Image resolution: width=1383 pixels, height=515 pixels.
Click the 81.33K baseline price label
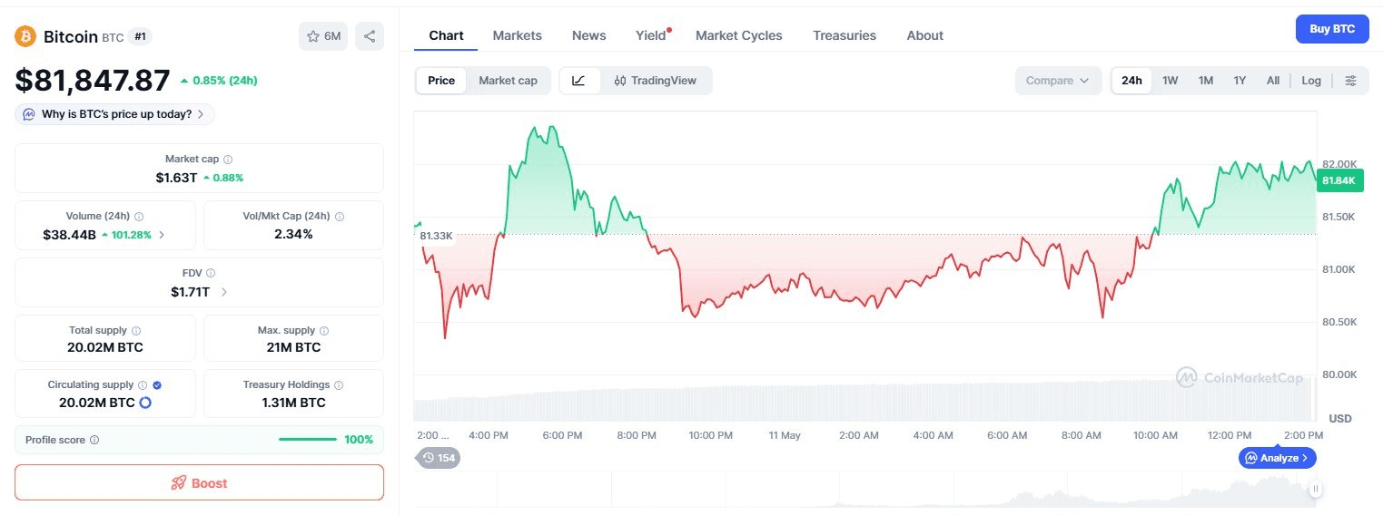(436, 236)
